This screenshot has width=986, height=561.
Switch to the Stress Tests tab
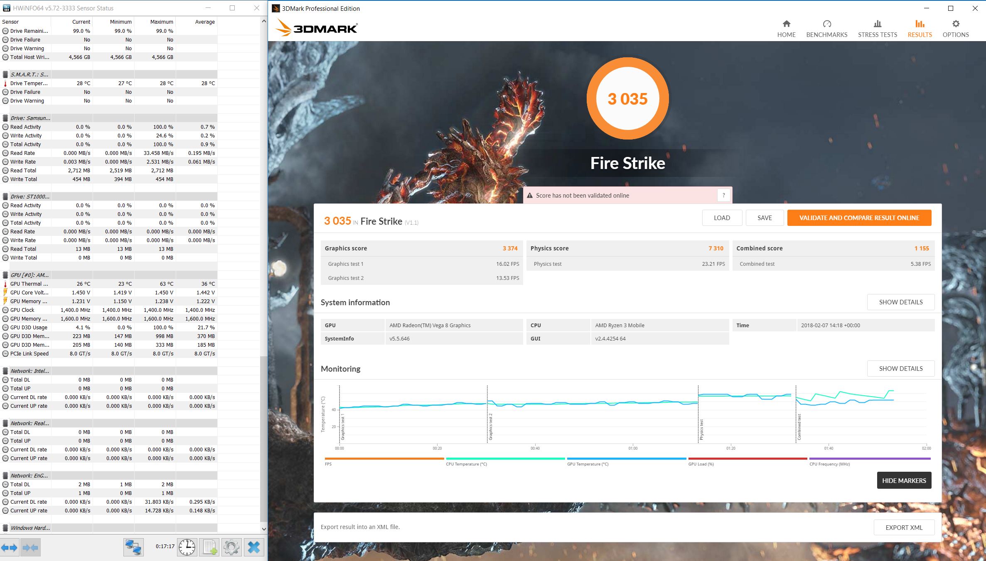tap(877, 29)
